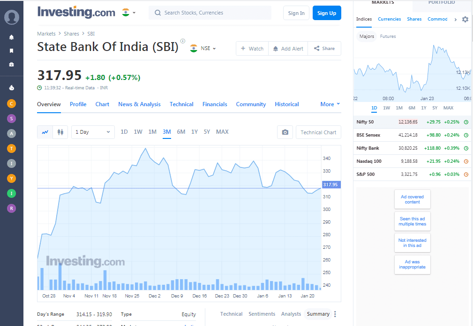Select the gray A circle in sidebar
Screen dimensions: 473x326
pos(11,134)
